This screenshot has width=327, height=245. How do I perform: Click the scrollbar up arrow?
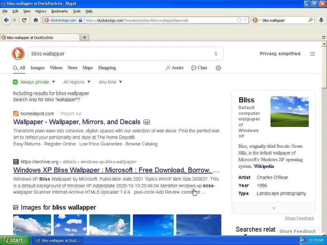click(324, 44)
